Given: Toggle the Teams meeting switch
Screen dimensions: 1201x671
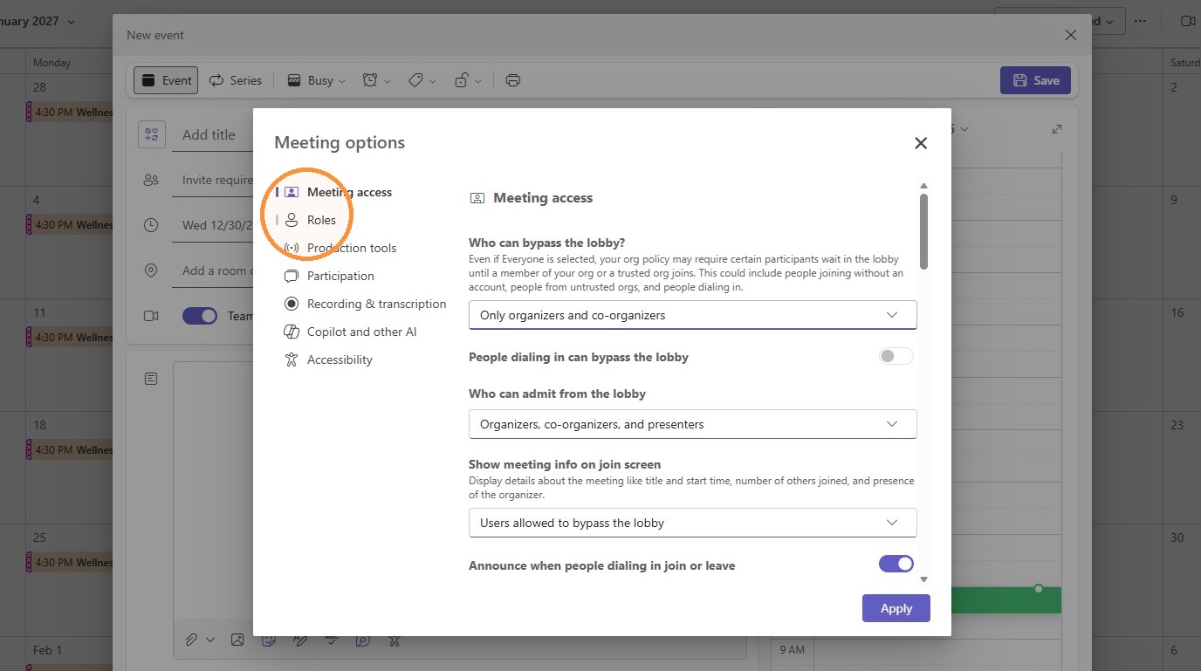Looking at the screenshot, I should click(200, 316).
